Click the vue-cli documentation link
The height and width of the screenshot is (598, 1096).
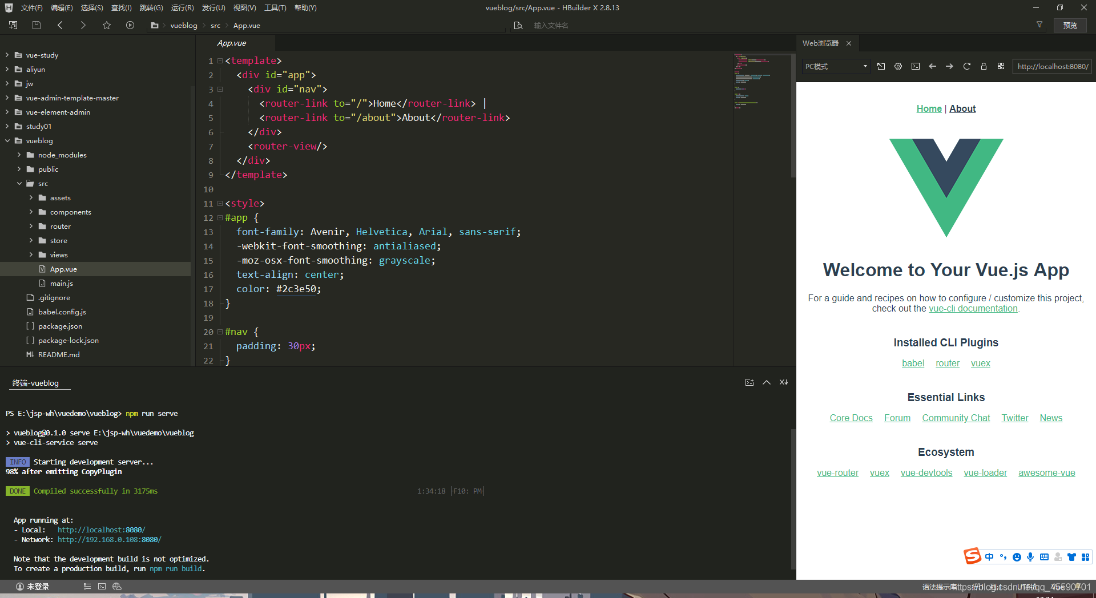click(x=973, y=309)
